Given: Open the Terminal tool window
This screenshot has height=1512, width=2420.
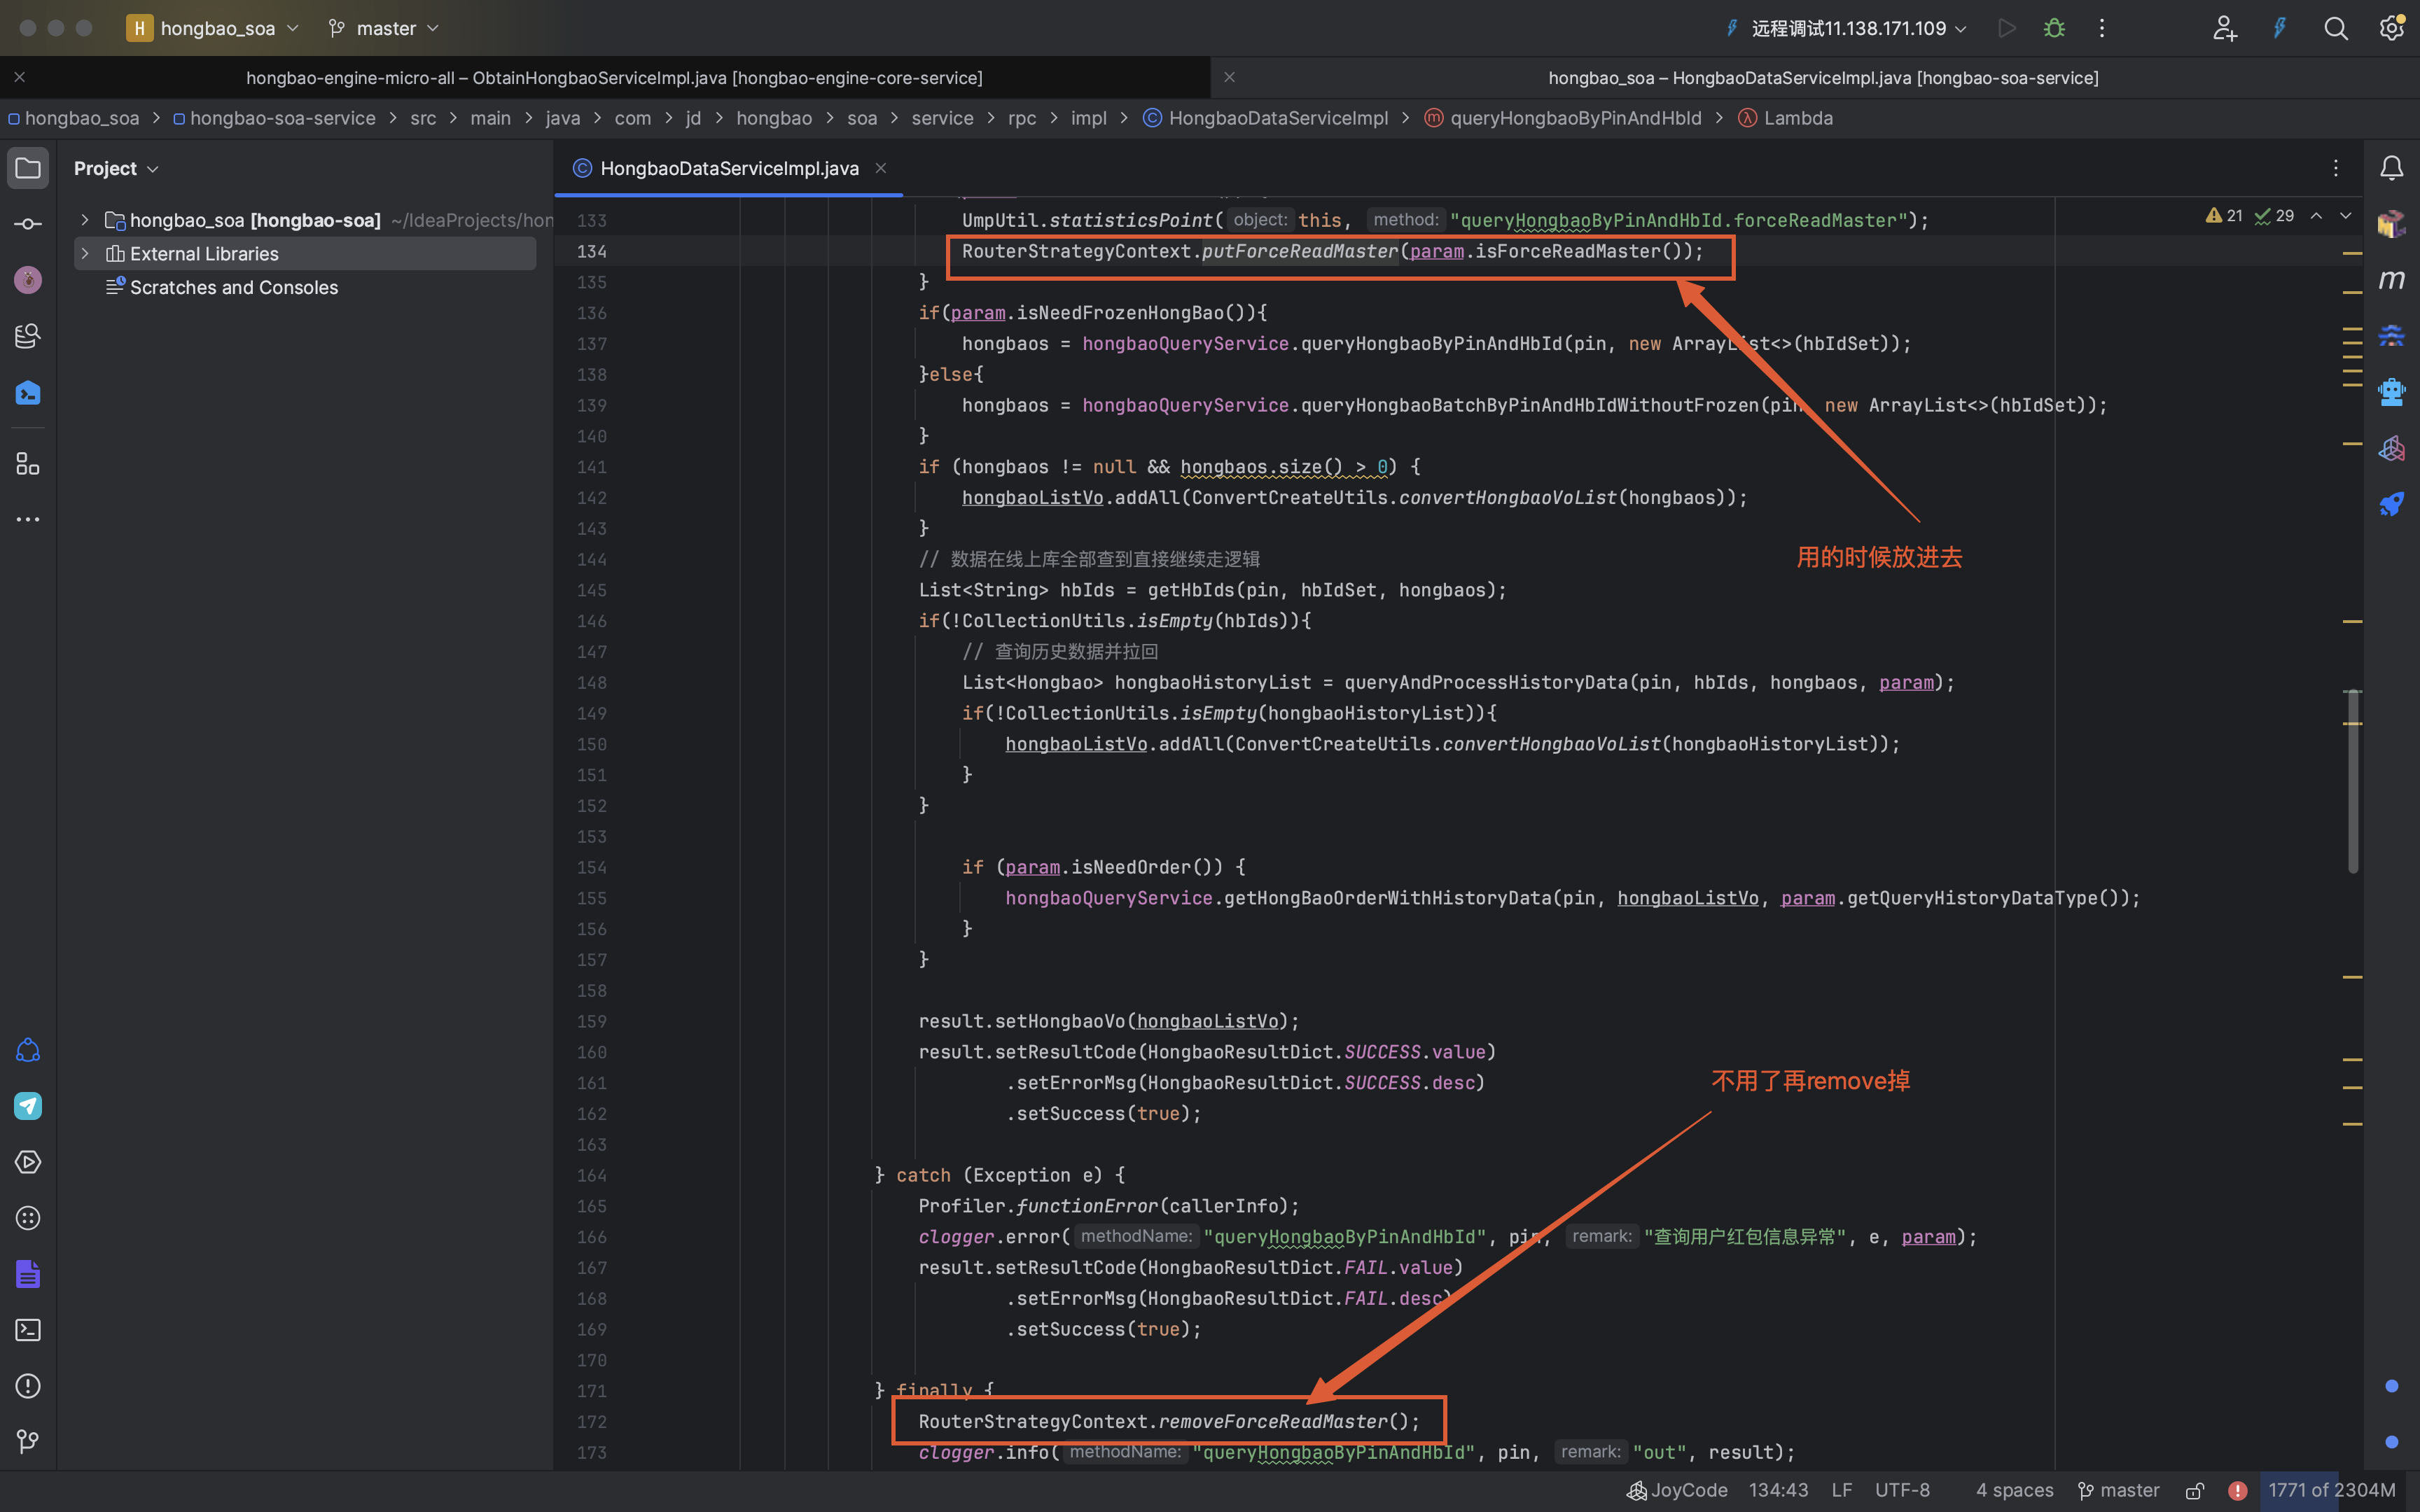Looking at the screenshot, I should 27,1330.
